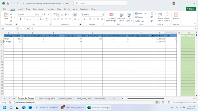Expand Format as Table menu
Image resolution: width=198 pixels, height=111 pixels.
(121, 17)
